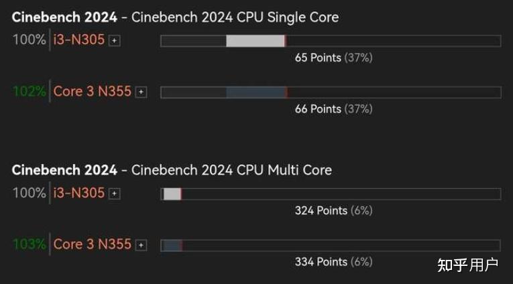Select the 66 Points (37%) score label
Image resolution: width=513 pixels, height=284 pixels.
[x=334, y=109]
